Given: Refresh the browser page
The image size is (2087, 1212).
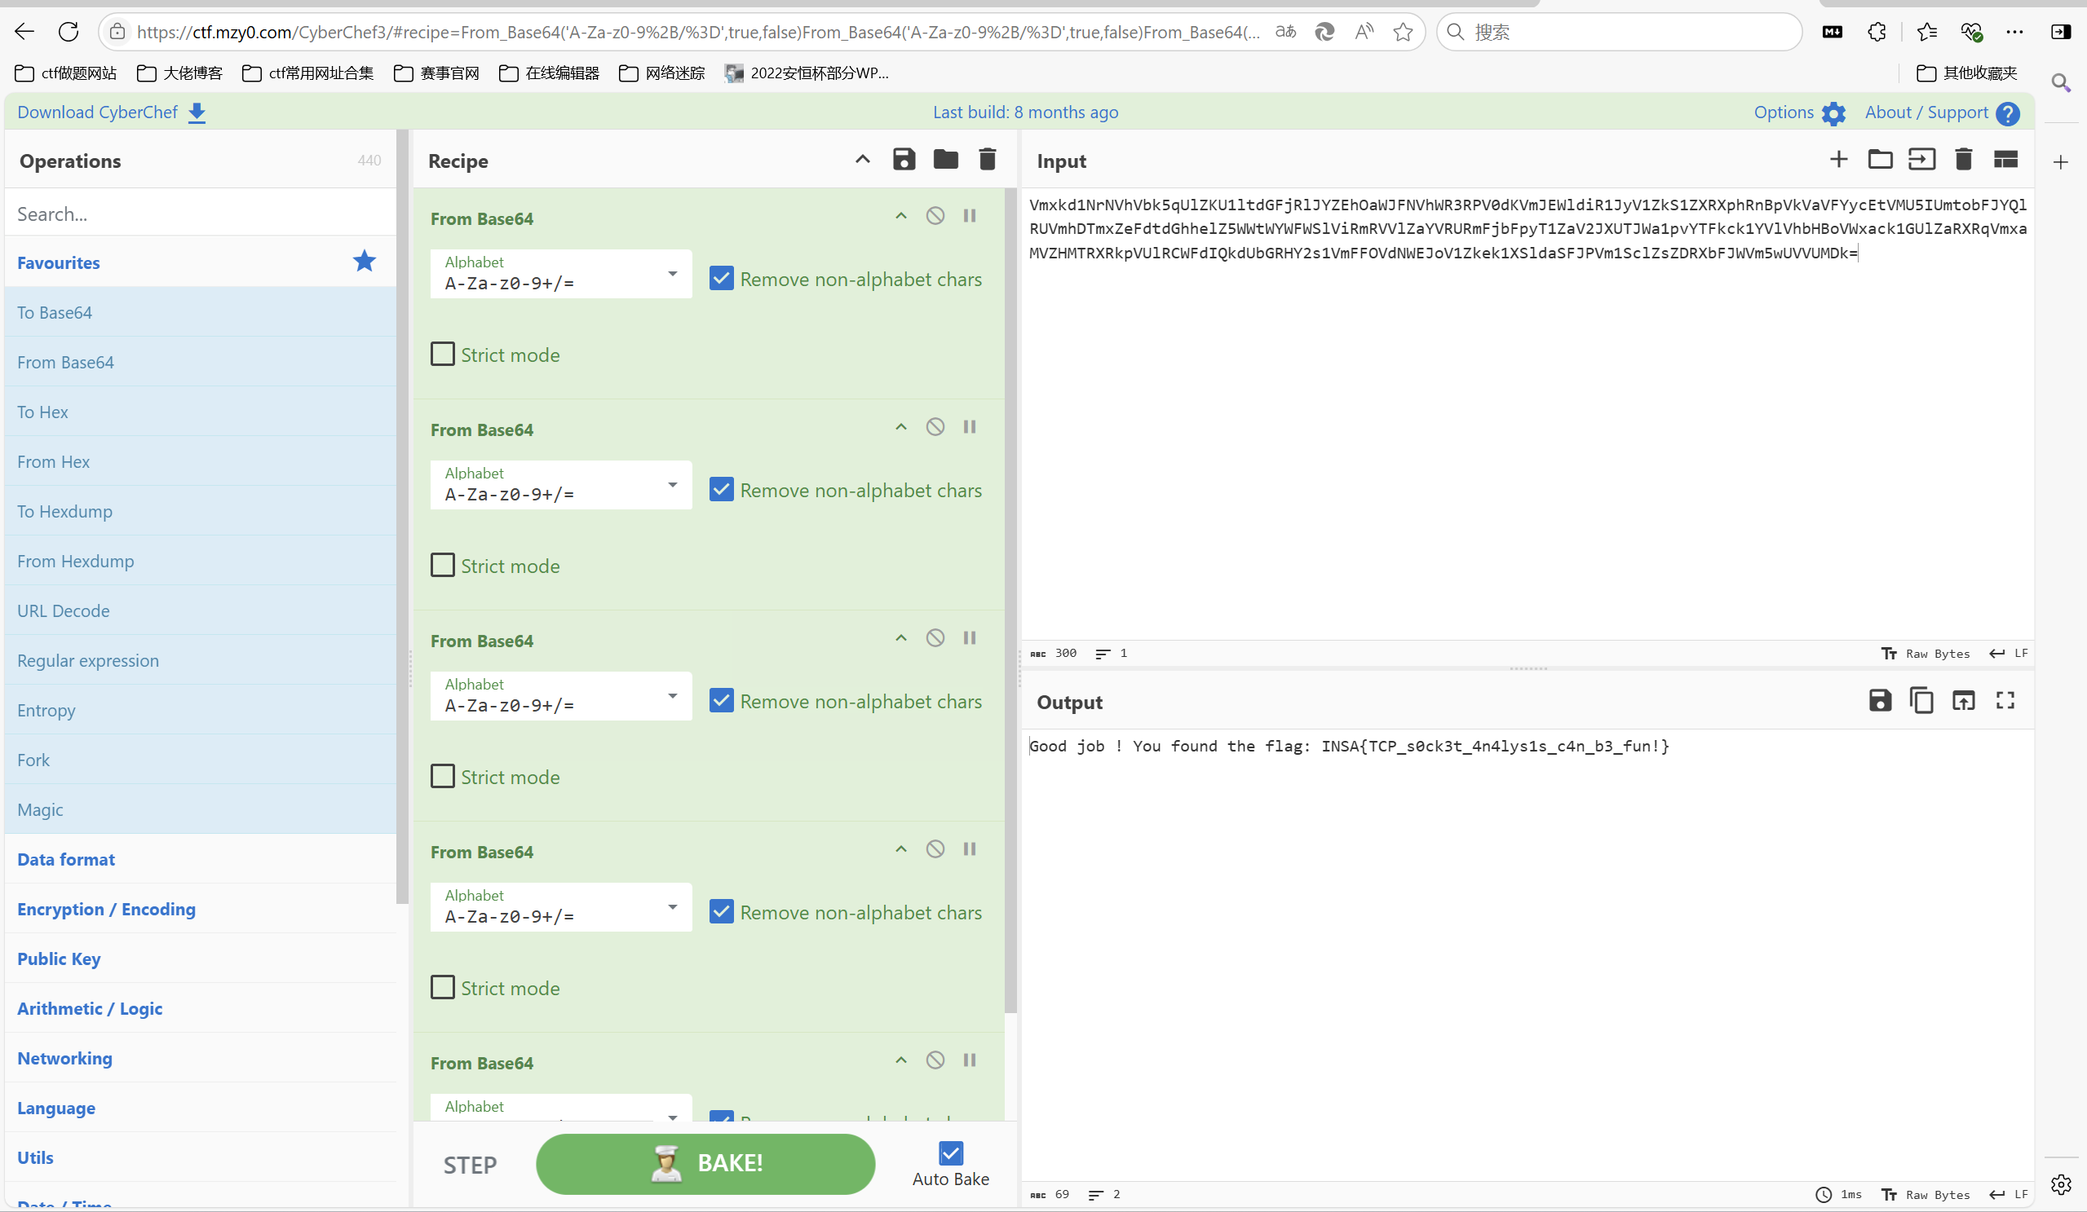Looking at the screenshot, I should [69, 32].
